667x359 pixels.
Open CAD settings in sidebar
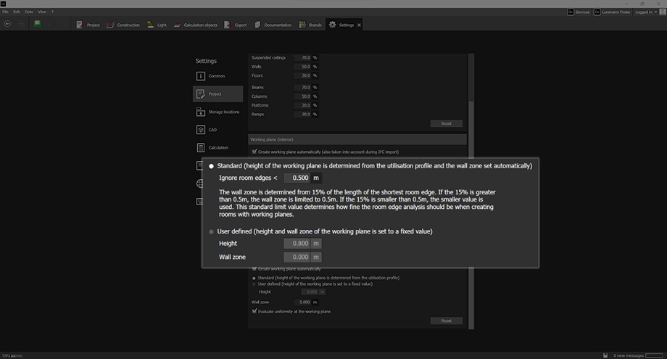(x=201, y=130)
